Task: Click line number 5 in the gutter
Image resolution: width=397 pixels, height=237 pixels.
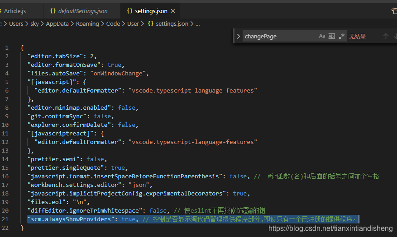Action: pos(7,82)
